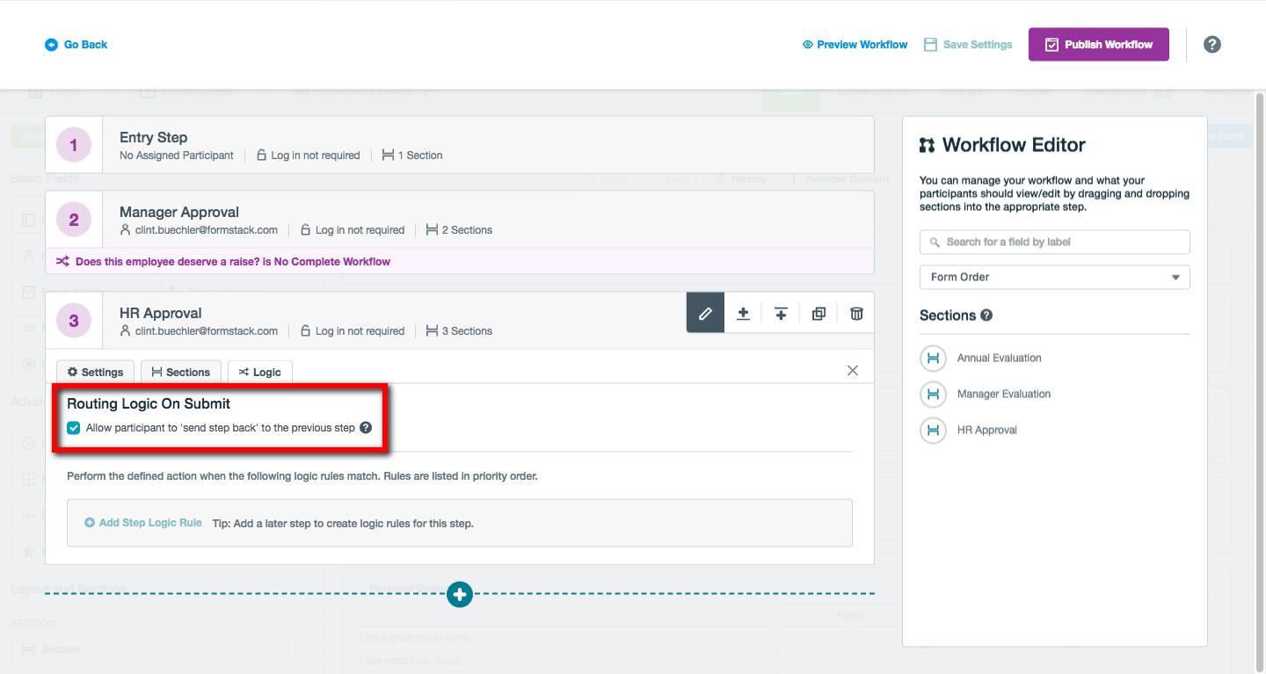Click the add step below icon
The height and width of the screenshot is (674, 1266).
pyautogui.click(x=743, y=314)
